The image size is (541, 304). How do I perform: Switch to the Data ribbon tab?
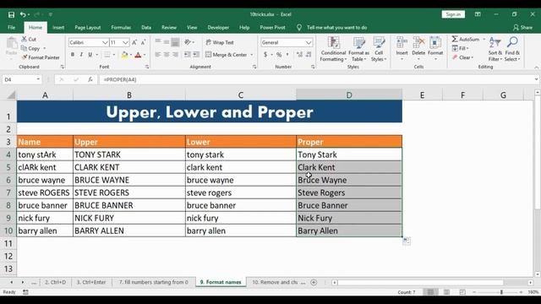[146, 28]
